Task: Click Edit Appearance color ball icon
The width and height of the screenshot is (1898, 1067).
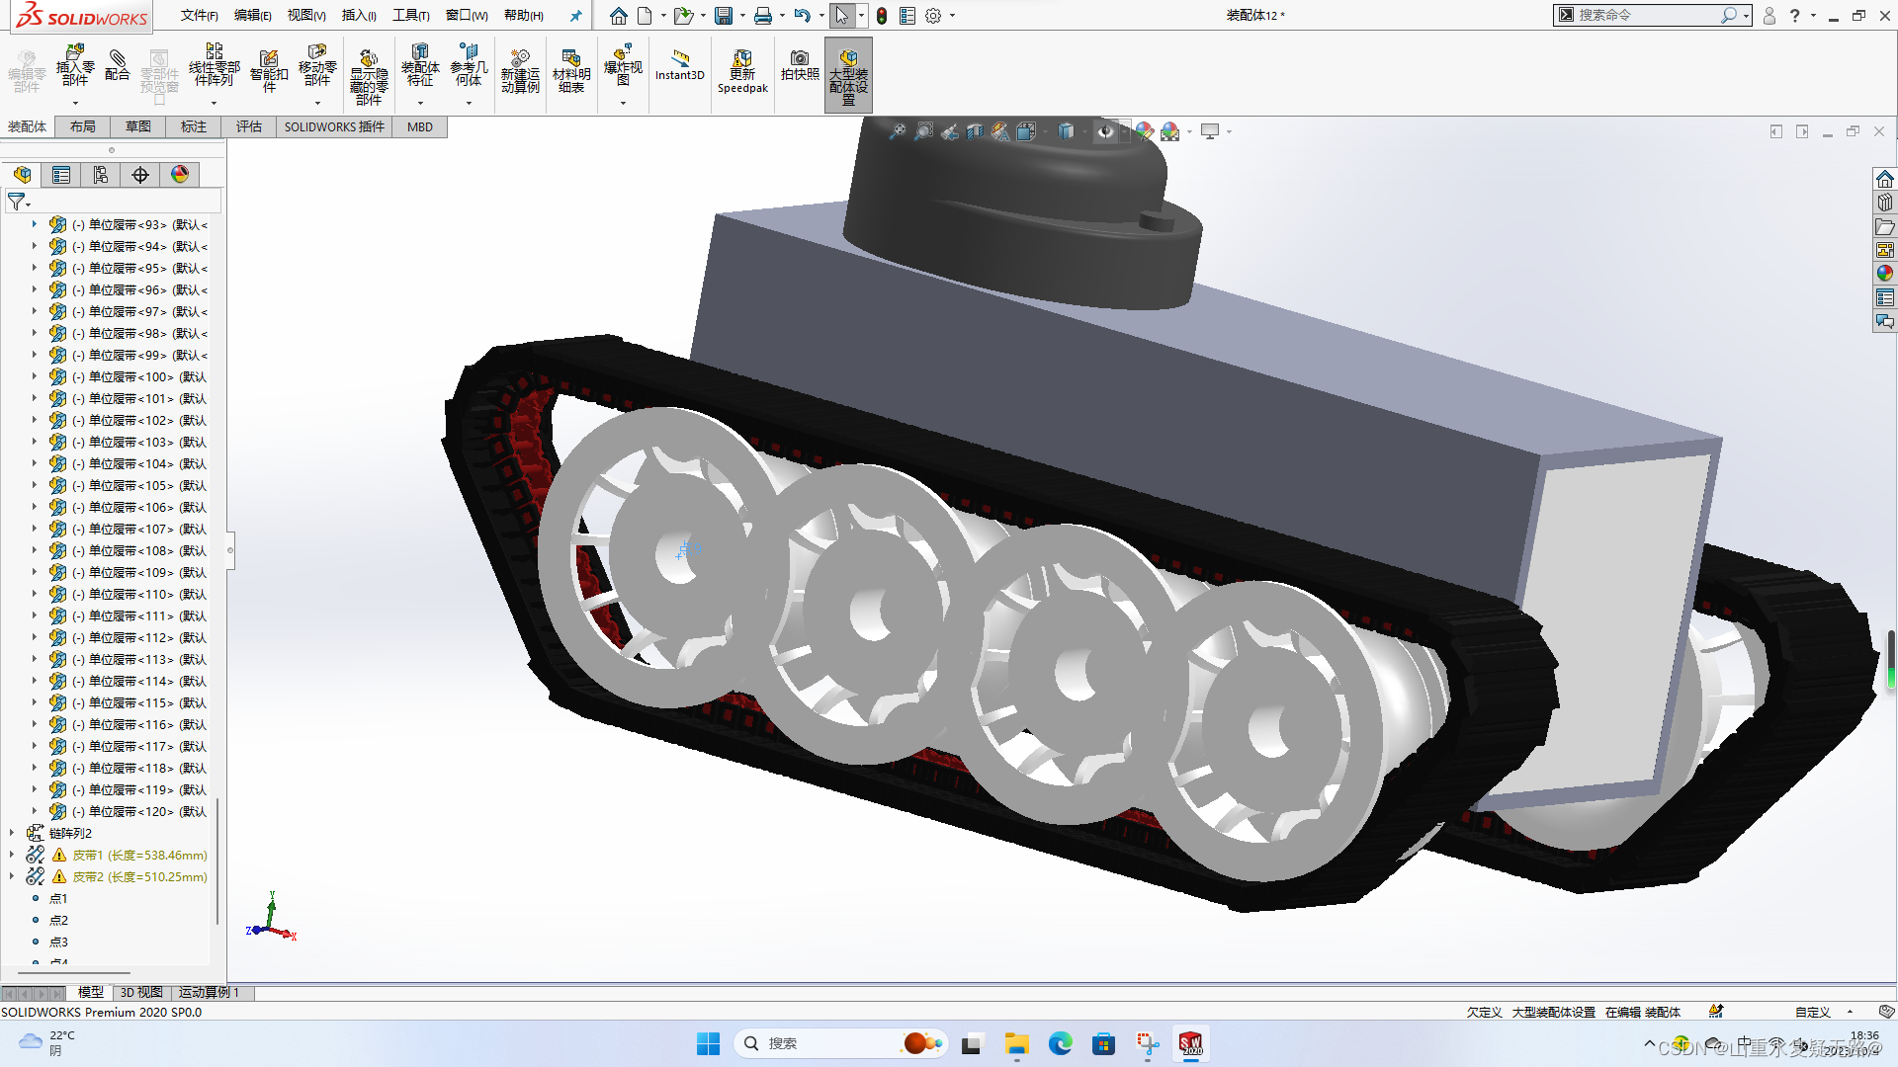Action: click(1145, 131)
